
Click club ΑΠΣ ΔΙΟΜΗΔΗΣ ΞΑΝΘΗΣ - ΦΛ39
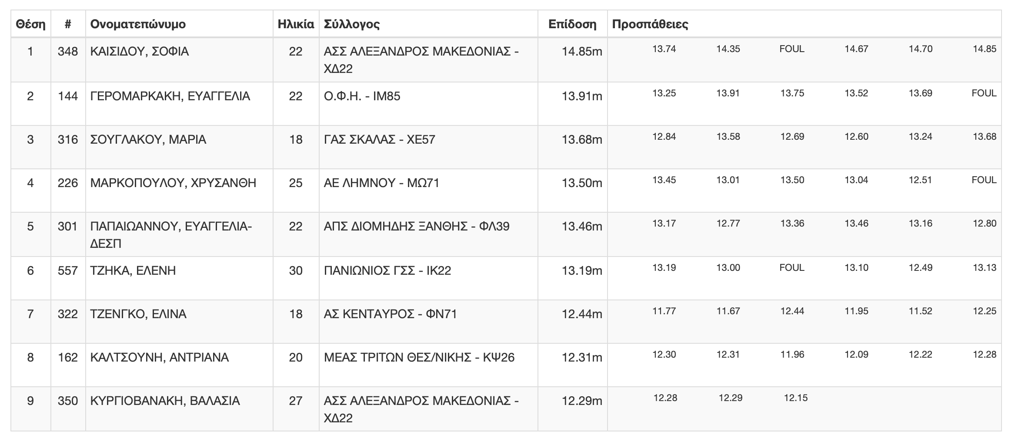(x=417, y=226)
